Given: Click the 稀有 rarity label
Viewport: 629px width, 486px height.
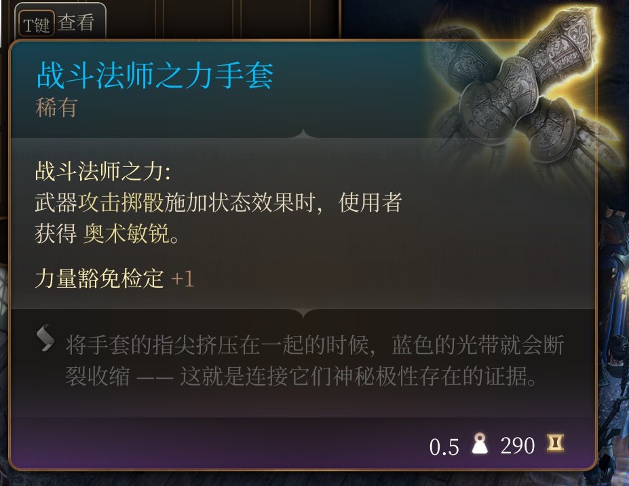Looking at the screenshot, I should pos(56,107).
